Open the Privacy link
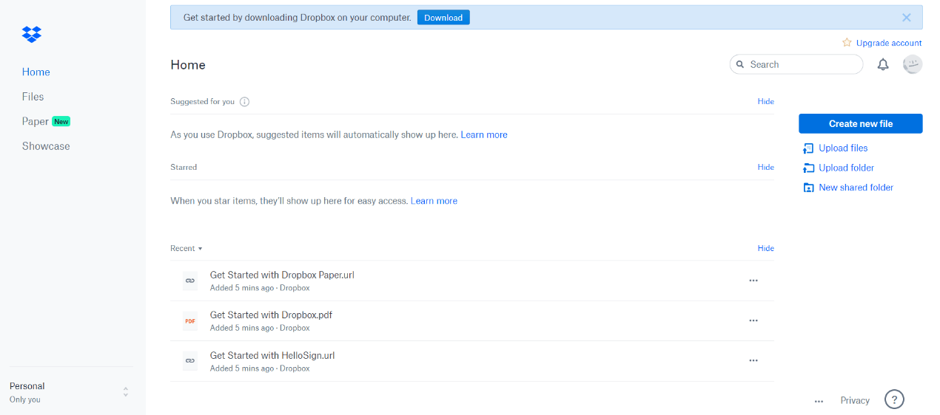The image size is (940, 415). 855,400
